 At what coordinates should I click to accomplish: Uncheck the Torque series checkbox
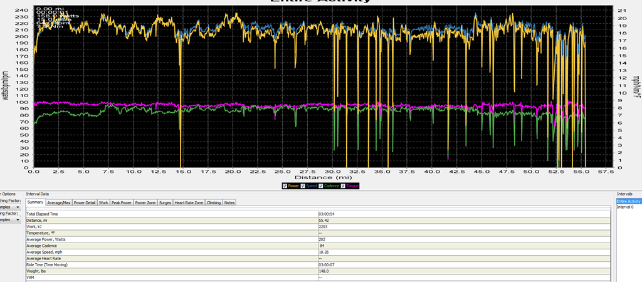pos(343,186)
